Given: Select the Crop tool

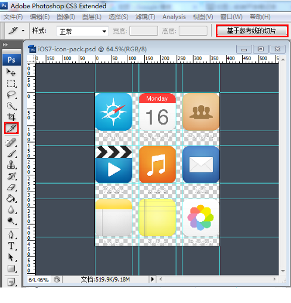Looking at the screenshot, I should coord(11,117).
